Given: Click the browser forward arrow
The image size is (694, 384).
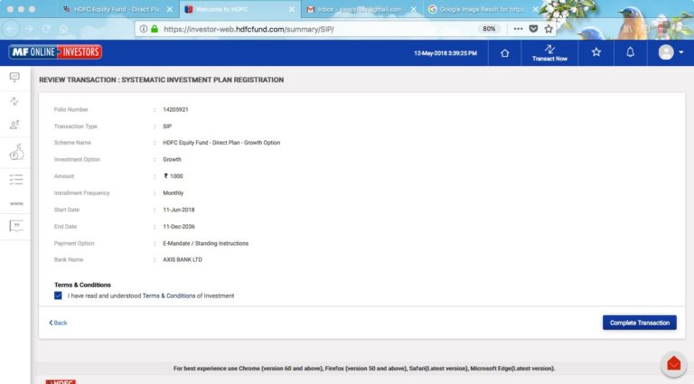Looking at the screenshot, I should [29, 29].
